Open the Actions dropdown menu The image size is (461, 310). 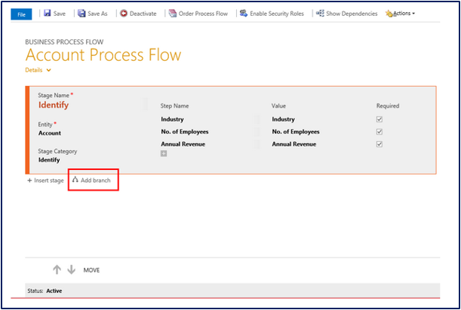(401, 14)
